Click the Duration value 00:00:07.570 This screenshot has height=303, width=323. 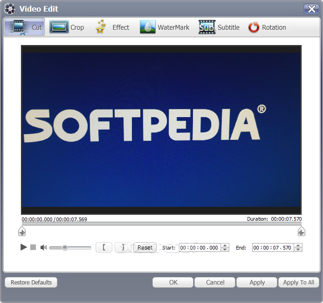click(286, 219)
